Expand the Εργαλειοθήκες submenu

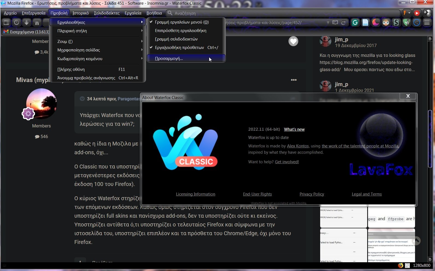(97, 22)
